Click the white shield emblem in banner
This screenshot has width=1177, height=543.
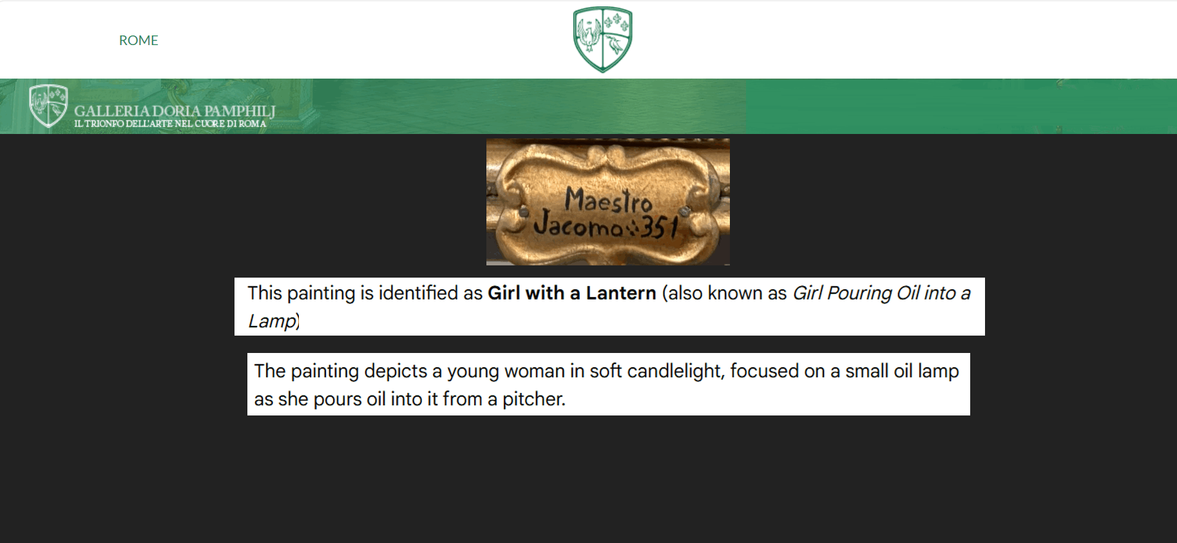[48, 106]
